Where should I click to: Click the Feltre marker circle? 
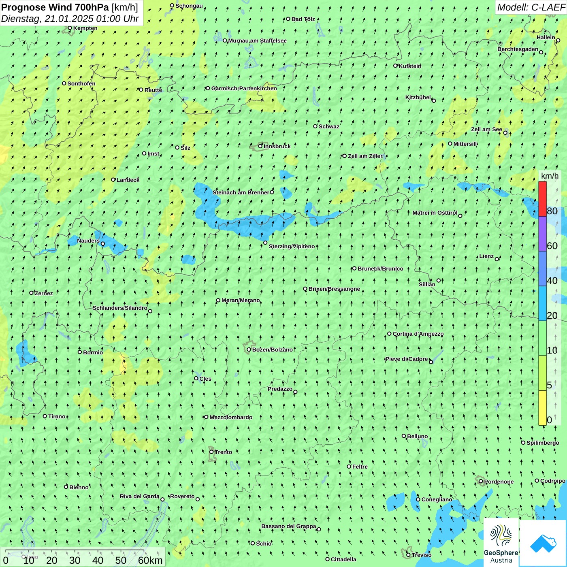[x=349, y=467]
